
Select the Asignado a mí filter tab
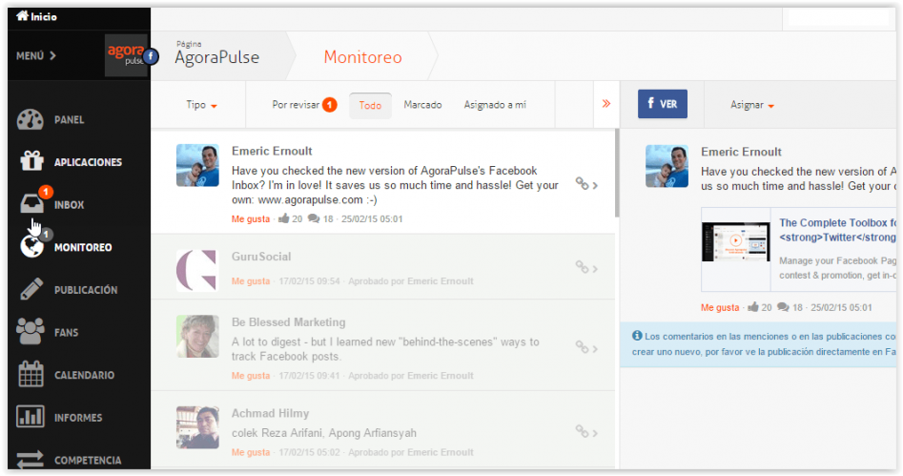(x=495, y=105)
